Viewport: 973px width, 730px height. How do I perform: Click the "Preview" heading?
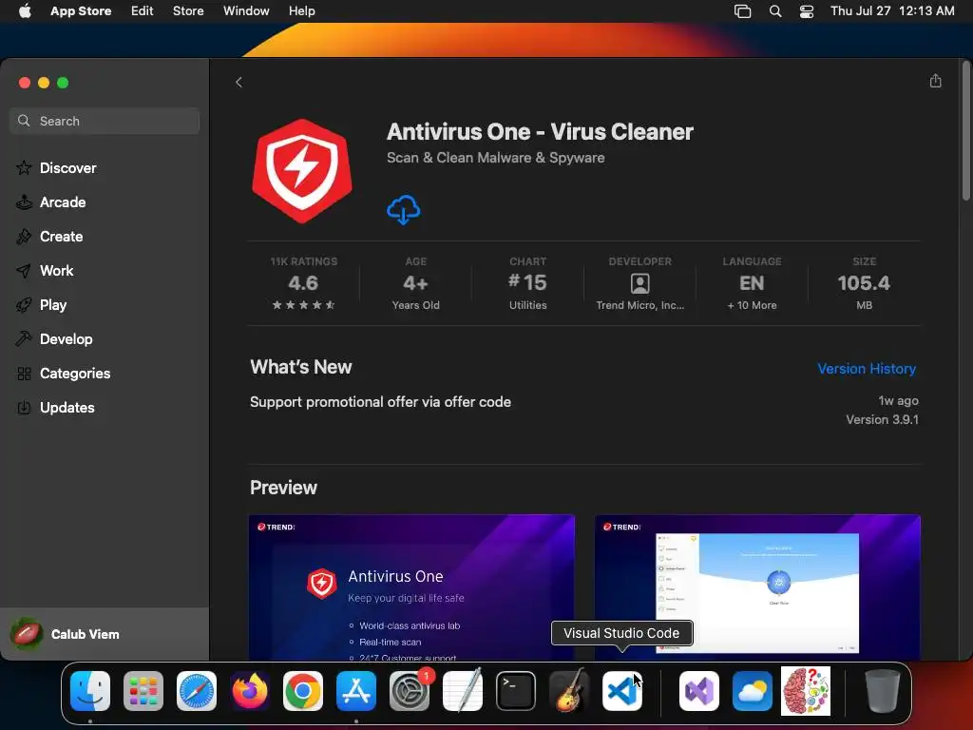[x=283, y=488]
